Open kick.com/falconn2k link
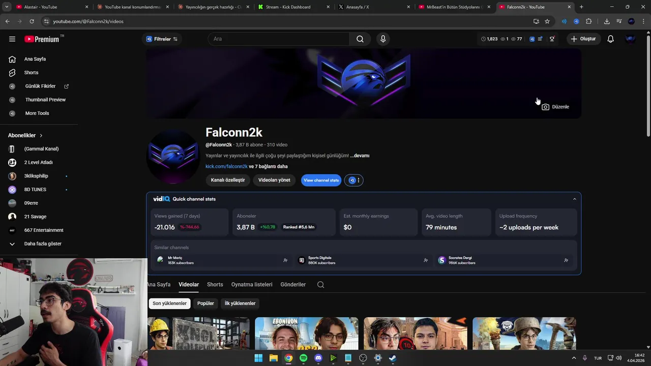Viewport: 651px width, 366px height. click(226, 166)
